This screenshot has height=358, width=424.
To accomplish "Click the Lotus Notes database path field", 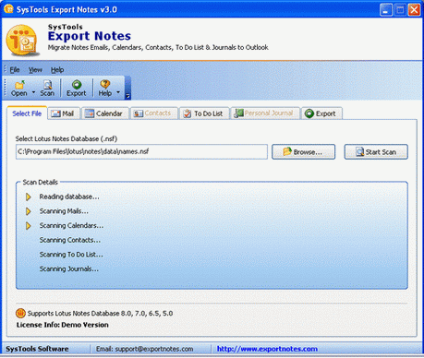I will coord(141,151).
